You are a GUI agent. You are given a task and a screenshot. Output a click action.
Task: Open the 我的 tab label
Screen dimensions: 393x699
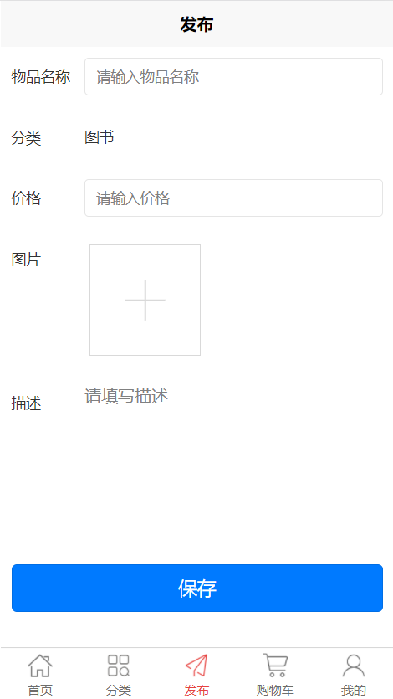[x=354, y=690]
